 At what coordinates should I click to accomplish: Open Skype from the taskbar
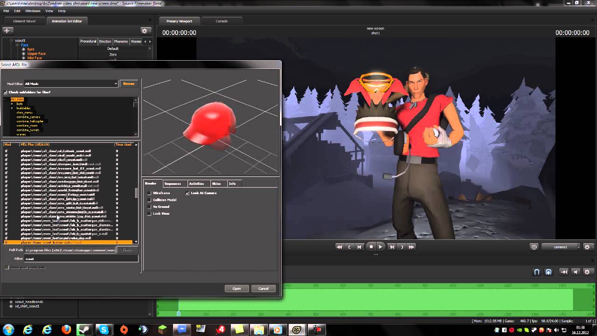click(x=104, y=330)
